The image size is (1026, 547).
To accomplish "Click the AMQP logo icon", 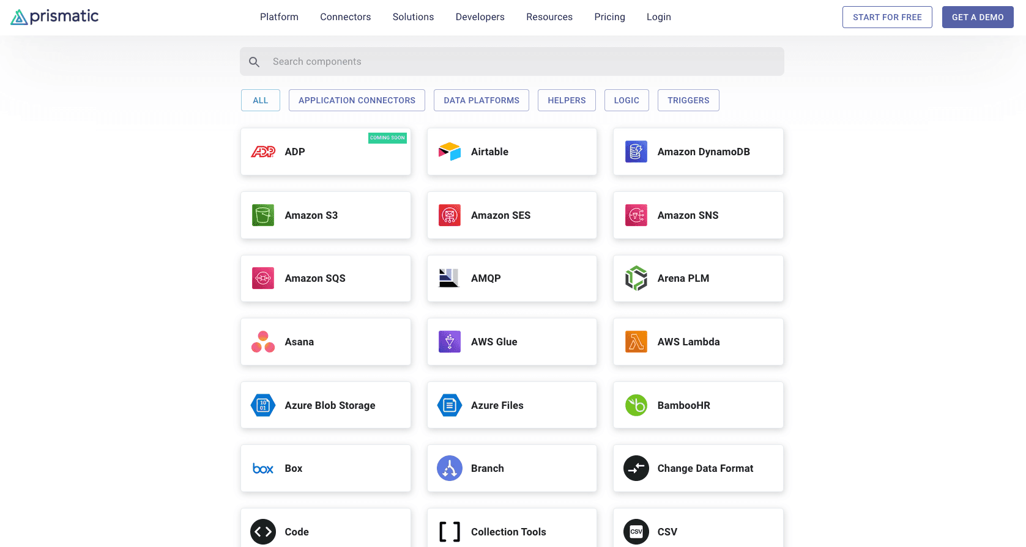I will click(x=449, y=278).
